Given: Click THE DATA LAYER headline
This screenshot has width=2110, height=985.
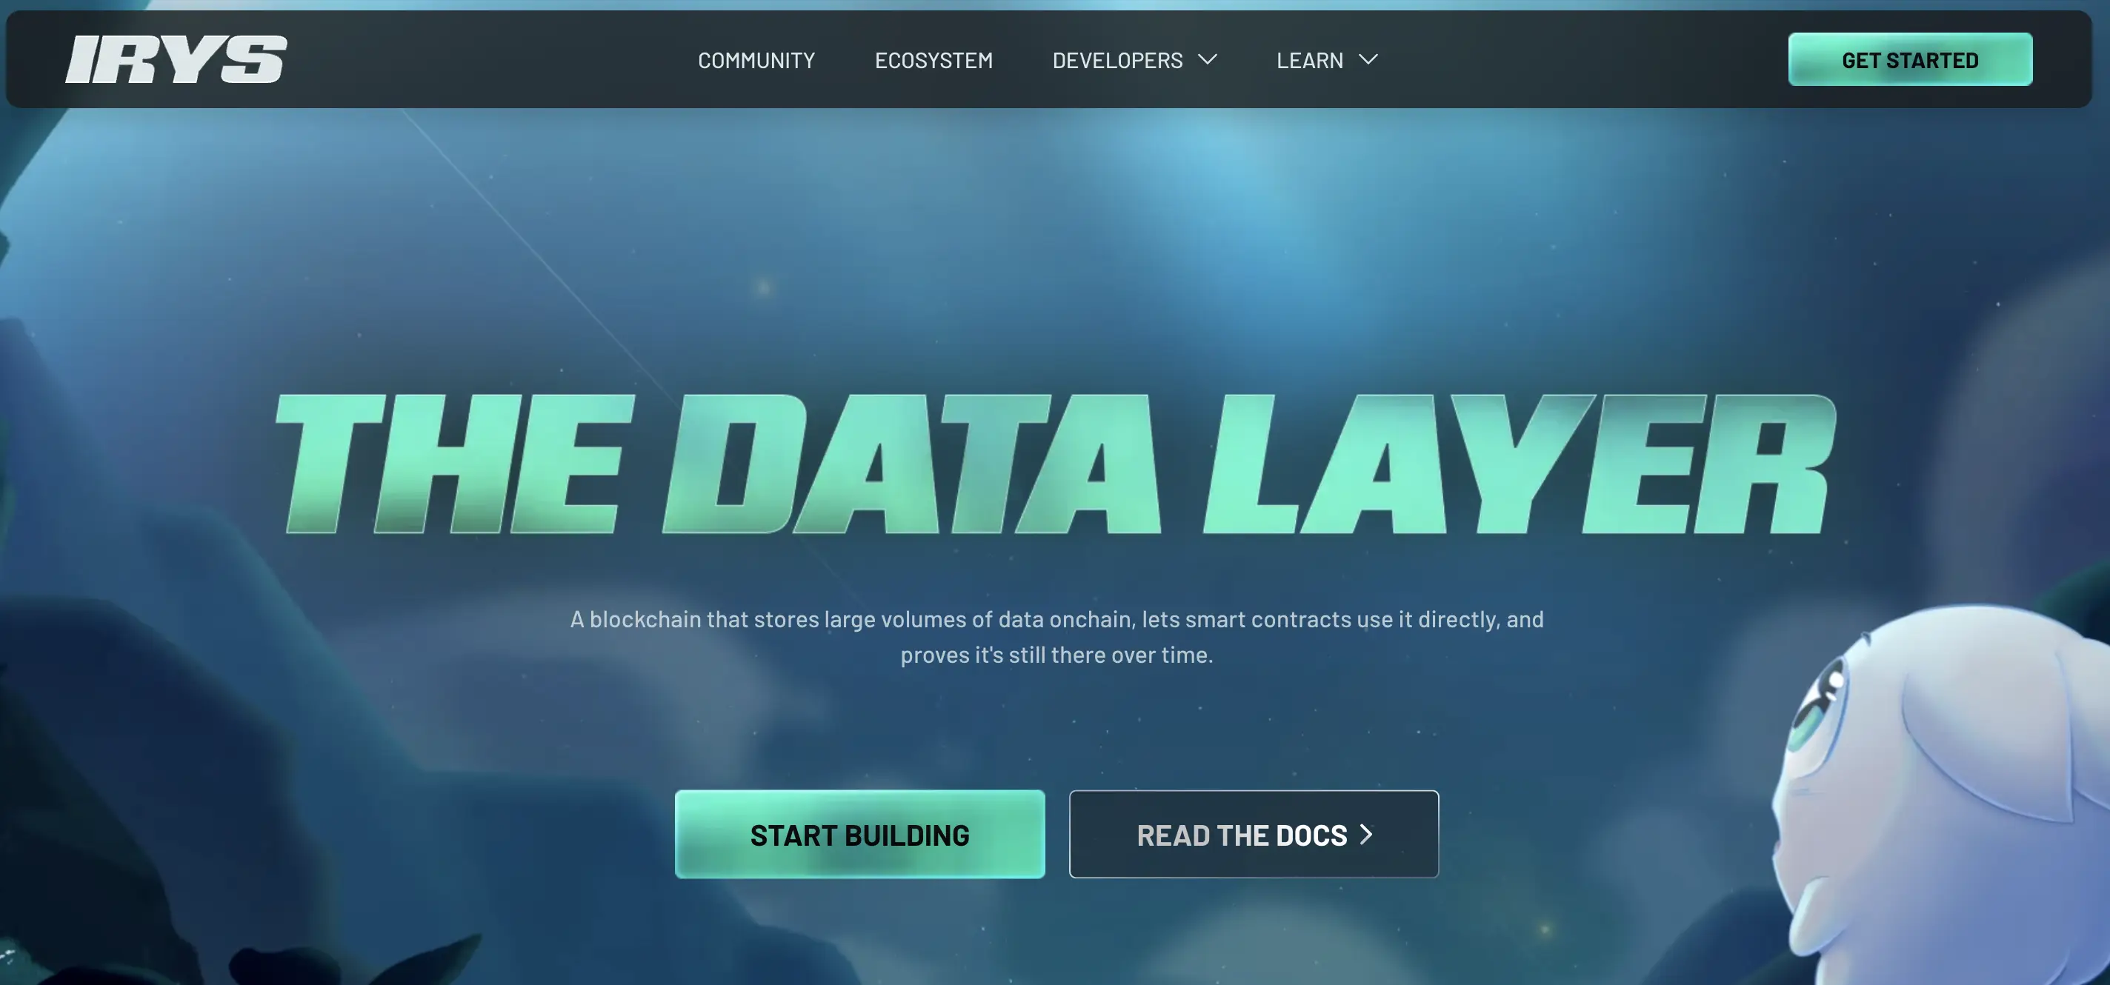Looking at the screenshot, I should [1055, 464].
